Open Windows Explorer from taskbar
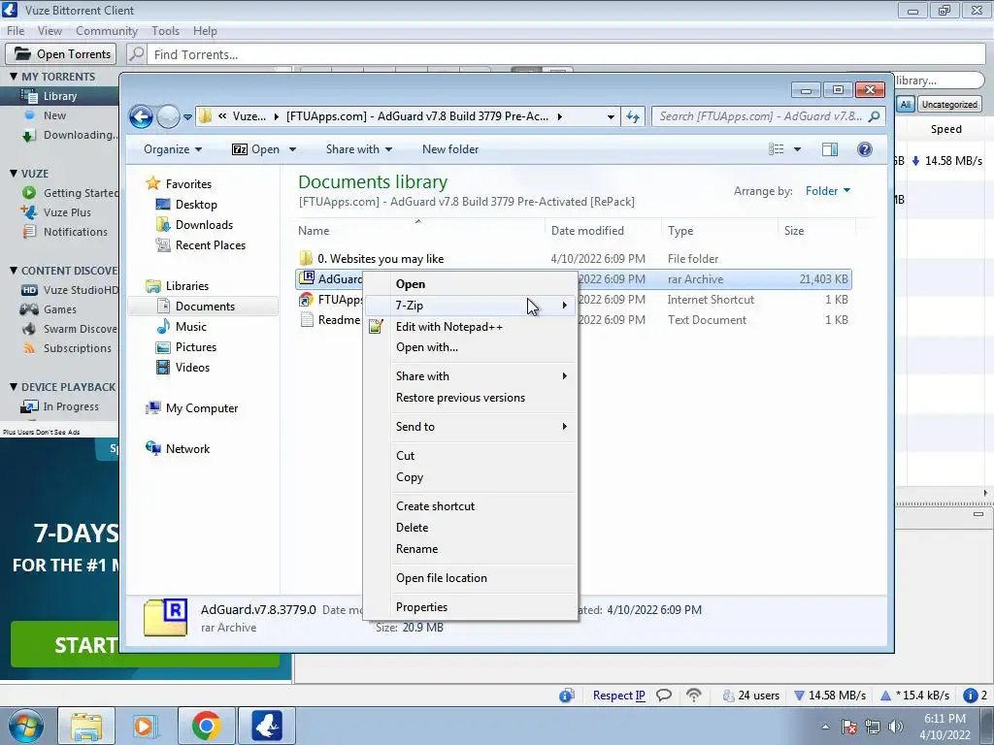Screen dimensions: 994x745 (x=86, y=726)
